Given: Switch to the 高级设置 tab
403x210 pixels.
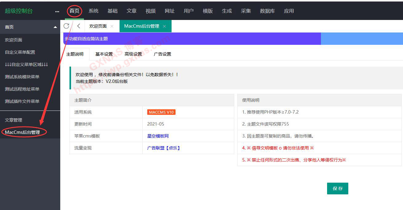Looking at the screenshot, I should point(133,54).
